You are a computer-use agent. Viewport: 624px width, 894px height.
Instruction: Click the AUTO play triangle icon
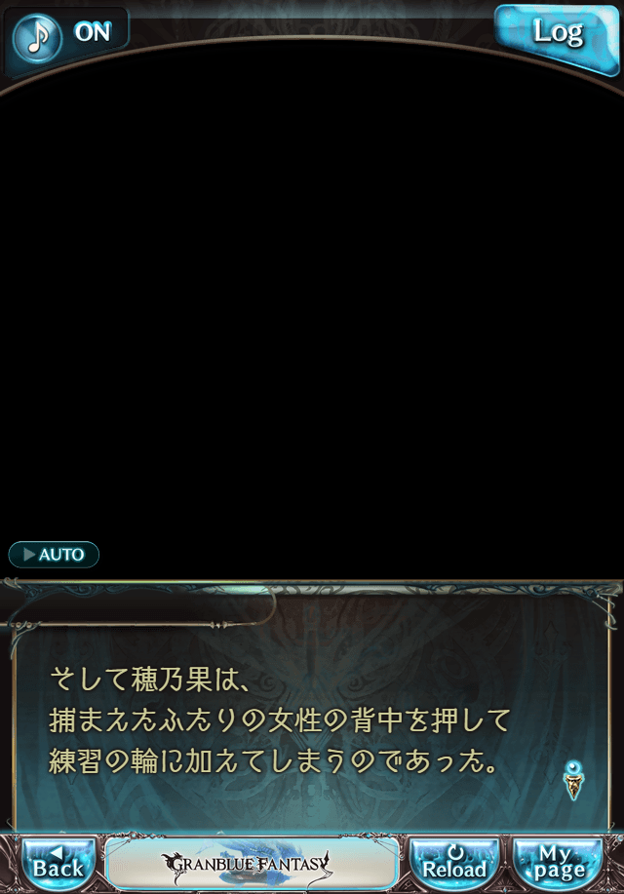(x=29, y=554)
